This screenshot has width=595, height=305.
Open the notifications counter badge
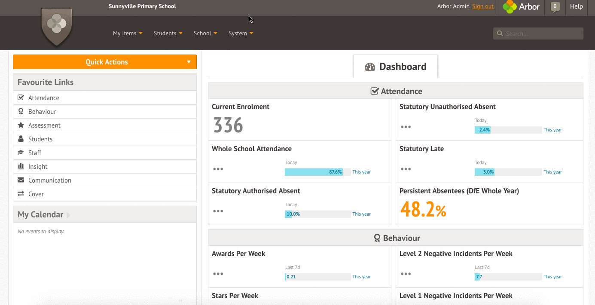[555, 7]
